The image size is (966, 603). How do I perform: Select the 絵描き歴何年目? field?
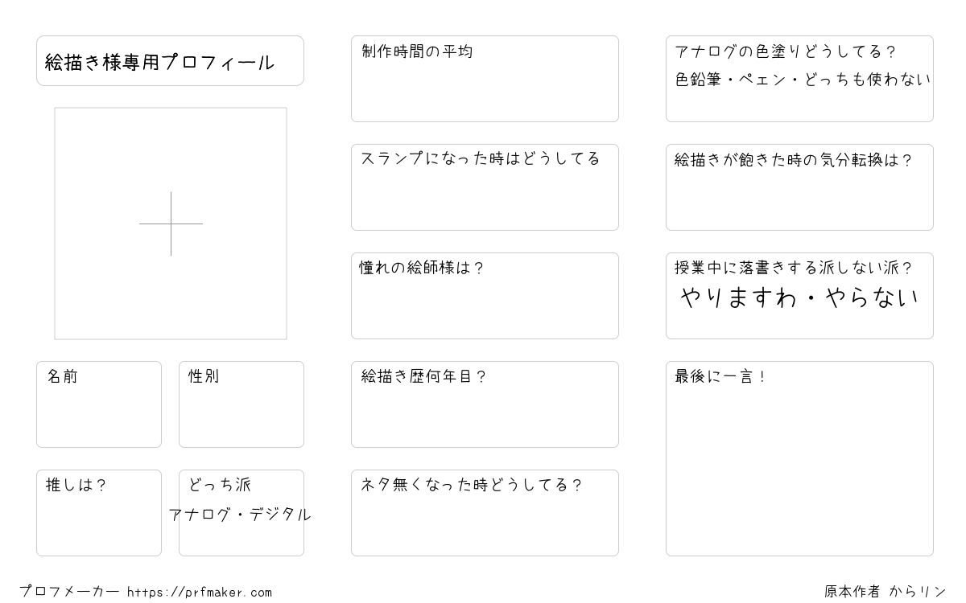click(485, 404)
